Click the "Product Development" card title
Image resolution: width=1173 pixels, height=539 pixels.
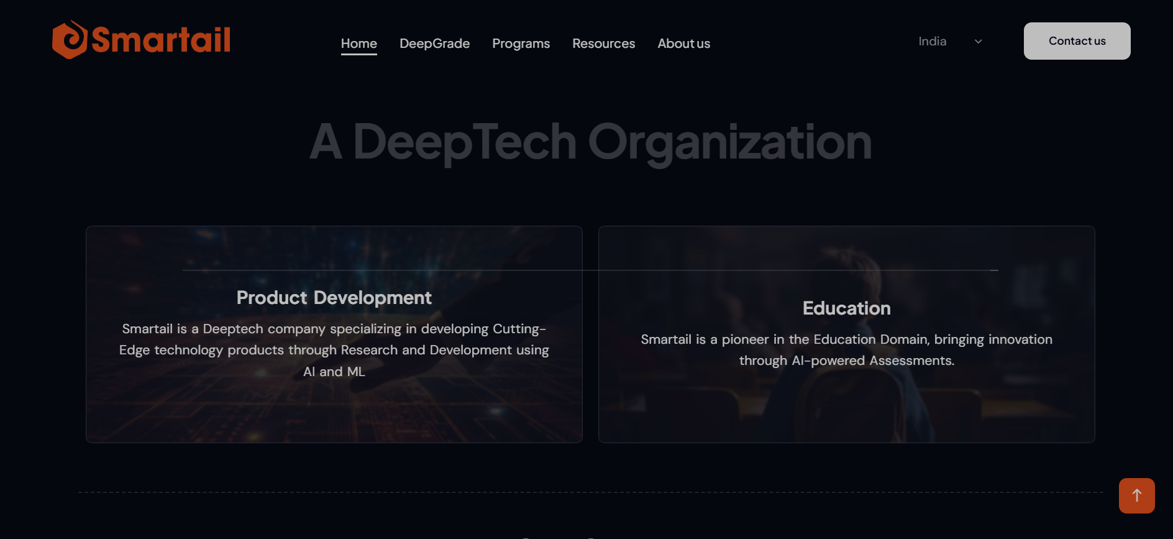[334, 298]
